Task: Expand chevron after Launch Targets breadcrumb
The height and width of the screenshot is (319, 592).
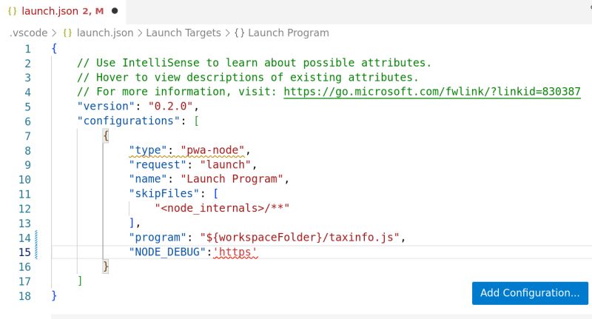Action: coord(228,33)
